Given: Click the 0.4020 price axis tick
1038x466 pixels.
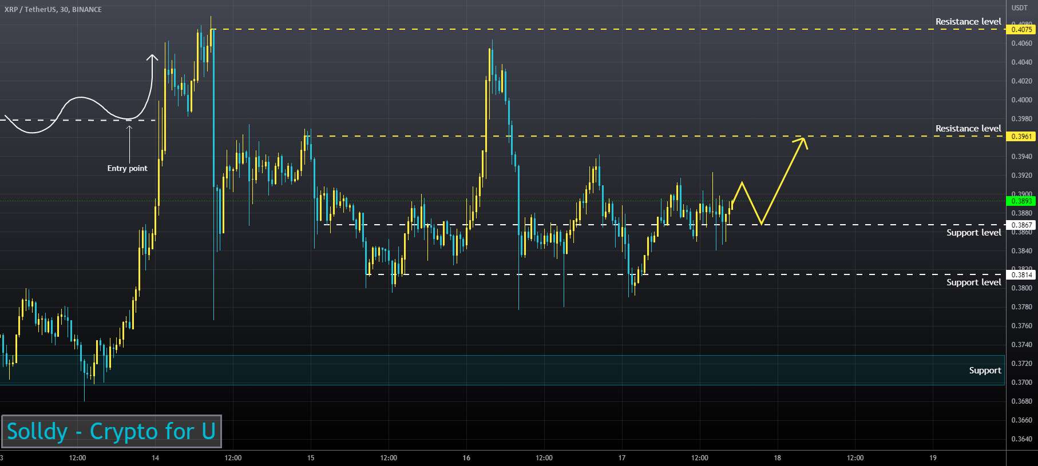Looking at the screenshot, I should (x=1021, y=81).
